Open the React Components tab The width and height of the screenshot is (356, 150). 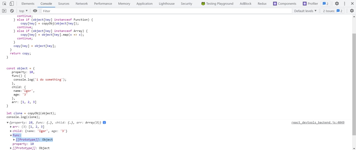pyautogui.click(x=285, y=4)
